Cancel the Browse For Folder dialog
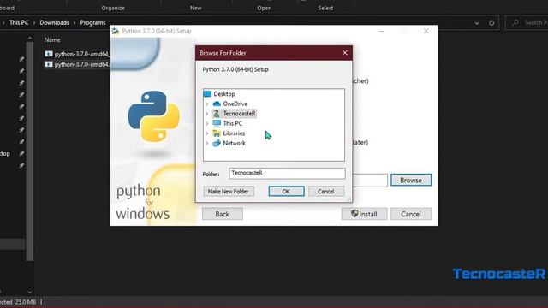This screenshot has width=548, height=308. (325, 192)
